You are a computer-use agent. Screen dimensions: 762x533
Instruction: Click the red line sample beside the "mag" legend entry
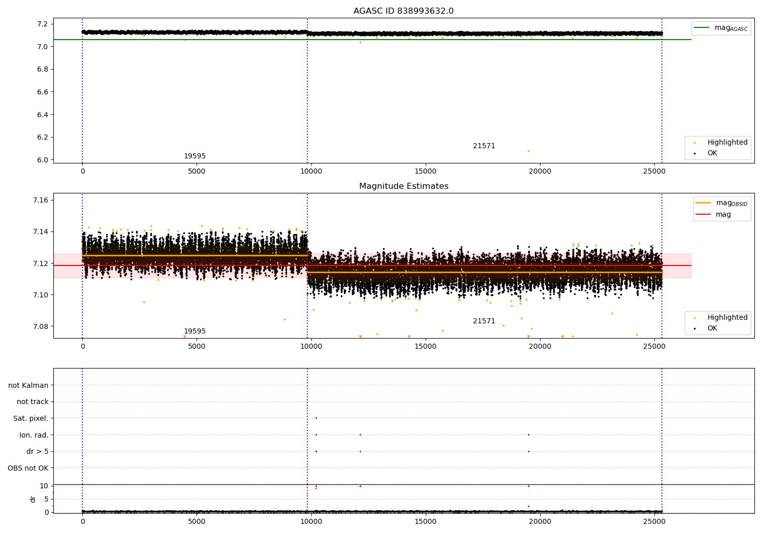point(703,215)
